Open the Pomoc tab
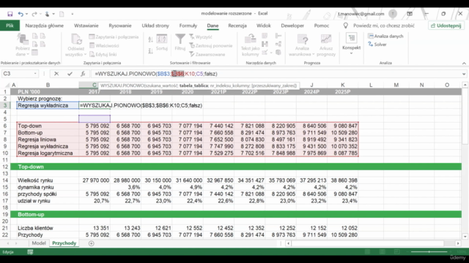Image resolution: width=469 pixels, height=263 pixels. point(322,26)
